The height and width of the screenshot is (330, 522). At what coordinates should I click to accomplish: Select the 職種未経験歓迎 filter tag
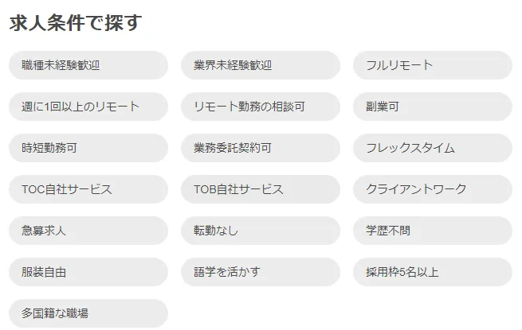pos(88,65)
